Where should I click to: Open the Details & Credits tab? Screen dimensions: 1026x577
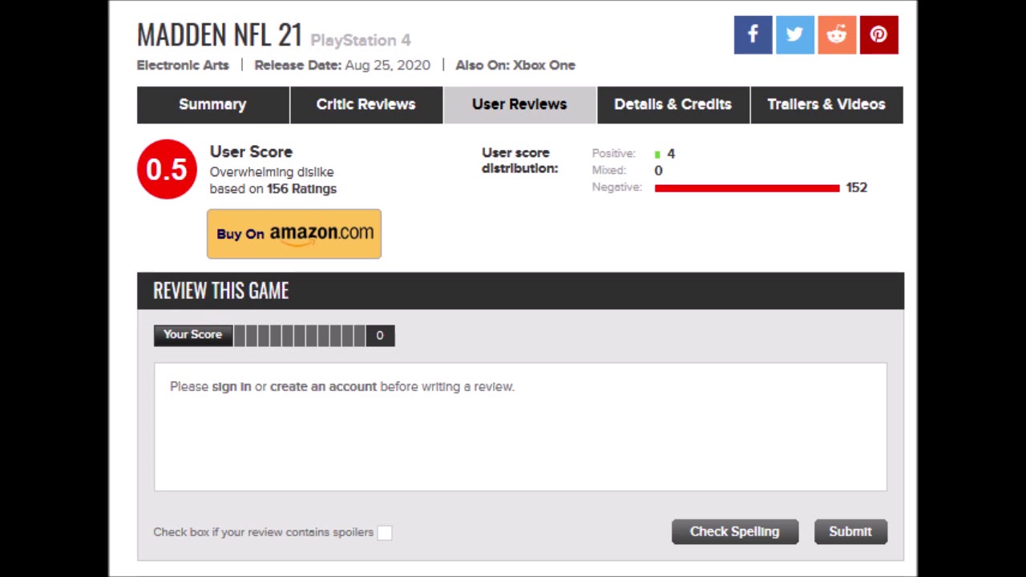tap(673, 105)
